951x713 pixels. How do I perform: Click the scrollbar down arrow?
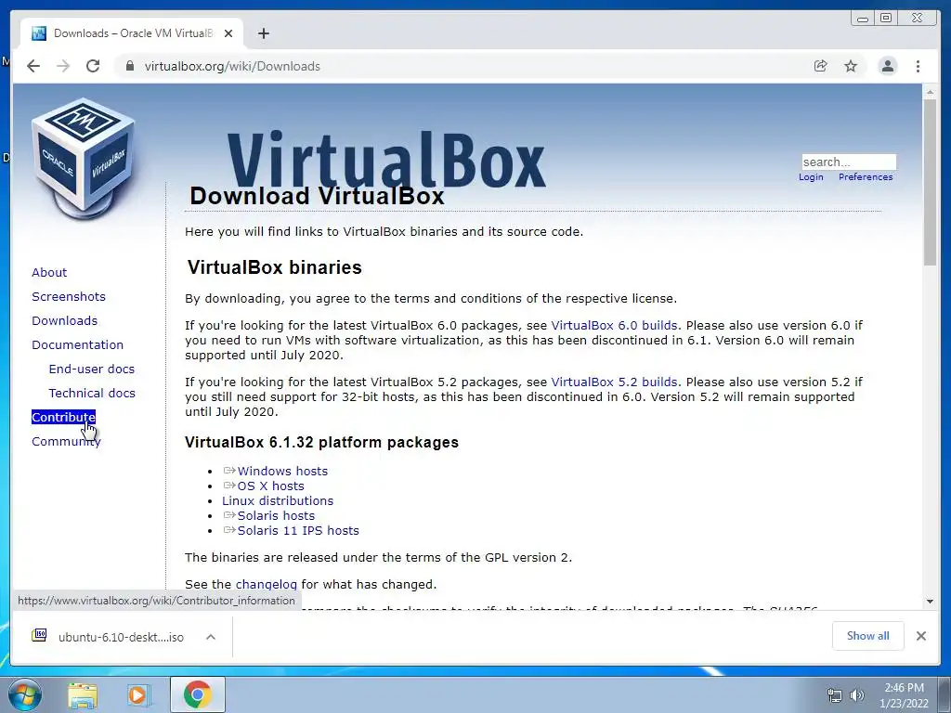[930, 602]
